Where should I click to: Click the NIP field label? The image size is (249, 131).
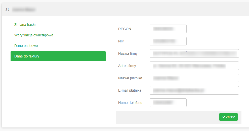point(121,41)
